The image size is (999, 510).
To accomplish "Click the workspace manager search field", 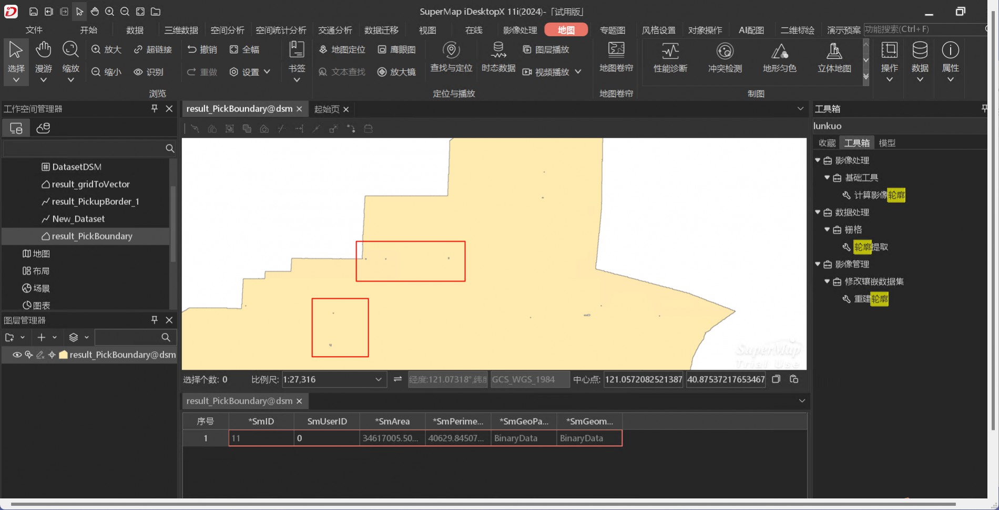I will point(83,149).
